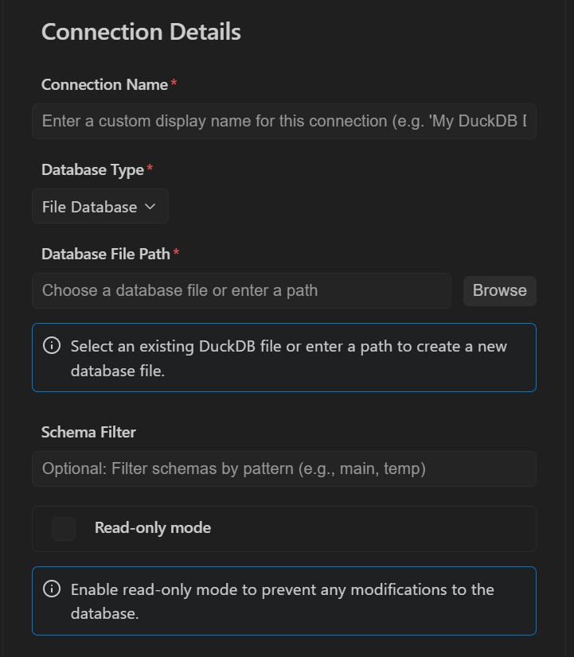Click the Database Type field label
Image resolution: width=574 pixels, height=657 pixels.
point(92,170)
